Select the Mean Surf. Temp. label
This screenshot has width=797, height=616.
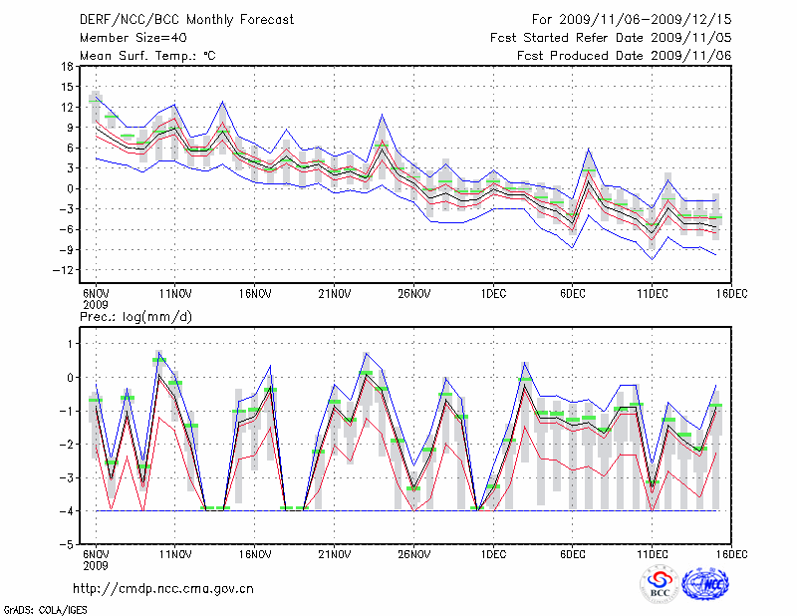click(147, 56)
